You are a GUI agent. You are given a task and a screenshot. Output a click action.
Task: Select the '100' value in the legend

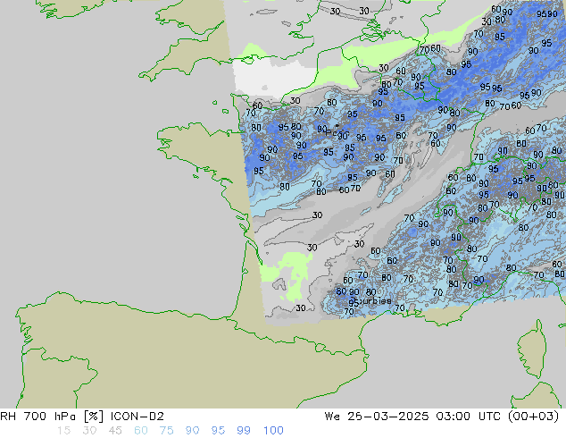(x=273, y=431)
